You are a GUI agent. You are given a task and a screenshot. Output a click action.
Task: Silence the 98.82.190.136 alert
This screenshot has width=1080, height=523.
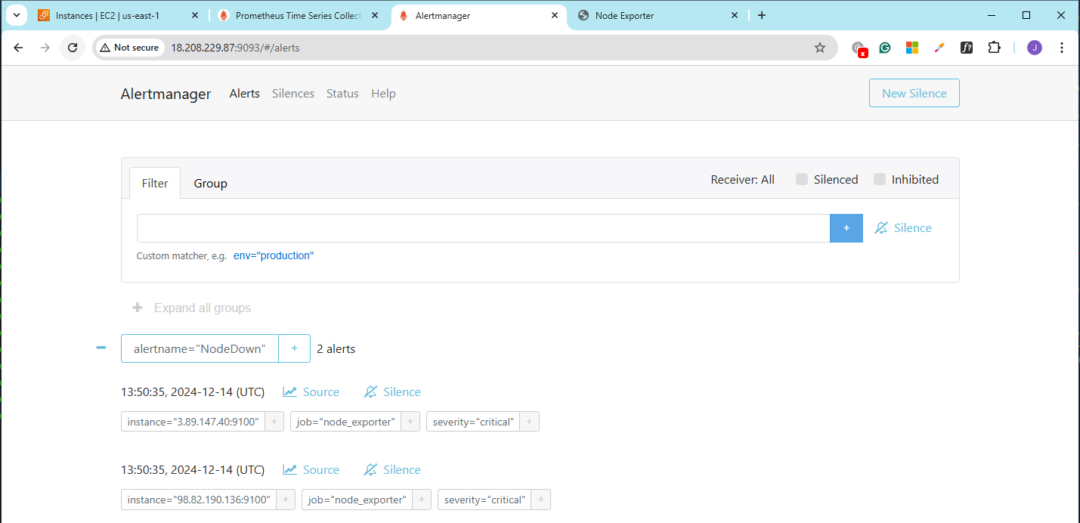coord(392,469)
